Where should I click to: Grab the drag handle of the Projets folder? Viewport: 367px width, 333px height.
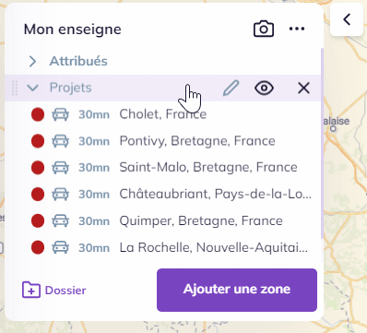[x=15, y=88]
